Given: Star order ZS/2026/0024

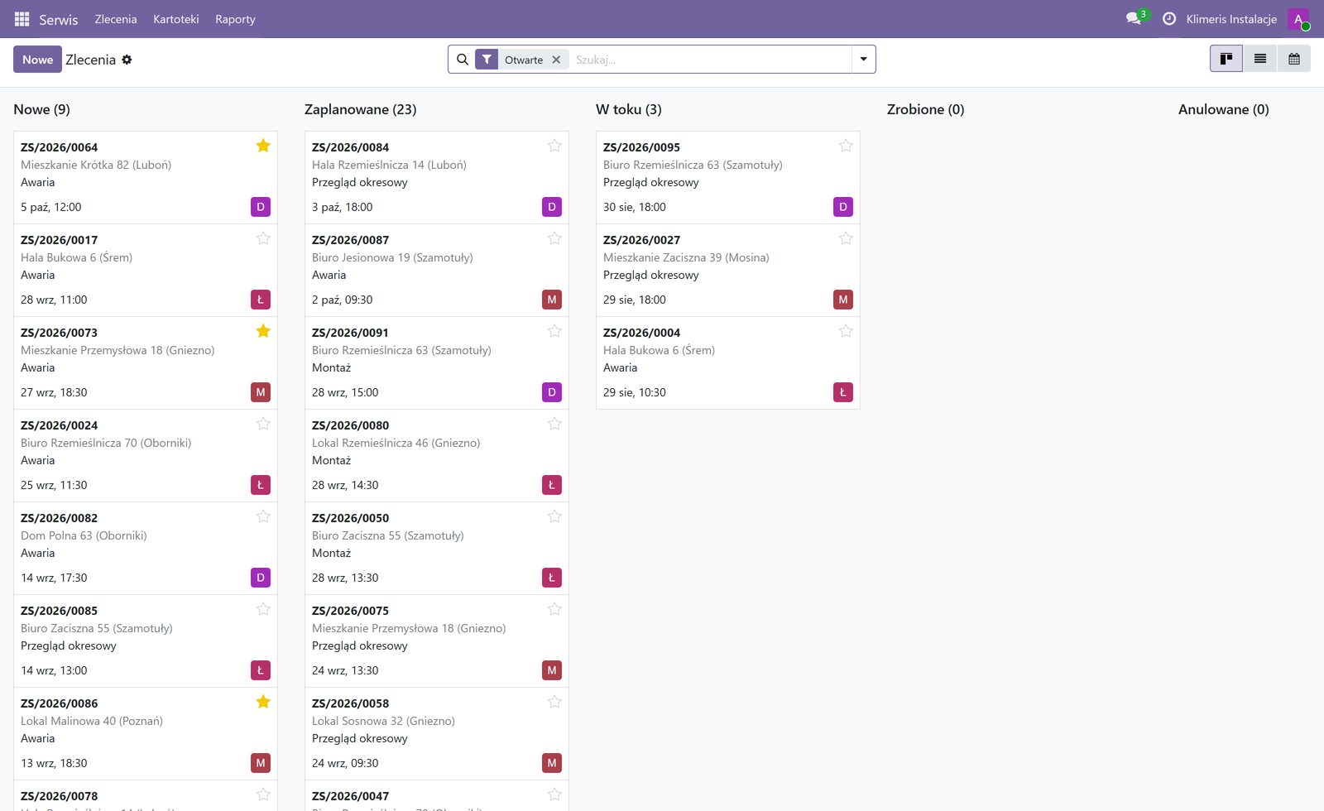Looking at the screenshot, I should pyautogui.click(x=263, y=424).
